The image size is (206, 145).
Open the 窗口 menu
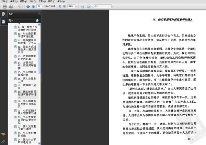51,1
